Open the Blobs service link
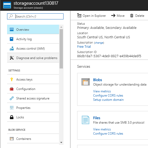This screenshot has width=148, height=148. [x=98, y=80]
